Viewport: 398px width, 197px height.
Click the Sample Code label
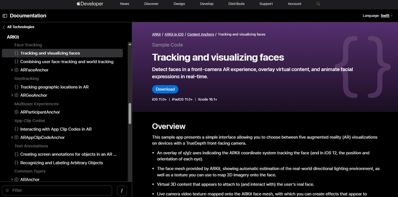pyautogui.click(x=167, y=45)
